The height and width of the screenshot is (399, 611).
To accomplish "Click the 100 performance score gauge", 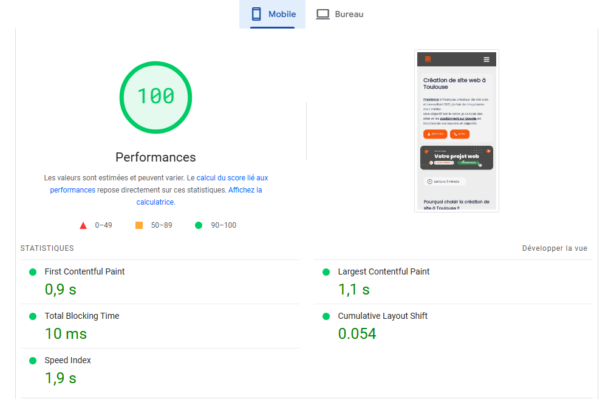I will click(155, 97).
